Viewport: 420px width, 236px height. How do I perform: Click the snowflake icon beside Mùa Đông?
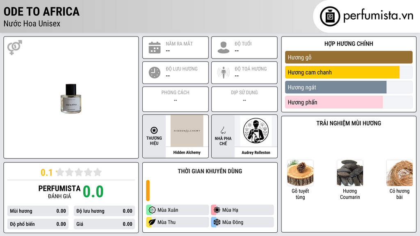pyautogui.click(x=217, y=222)
